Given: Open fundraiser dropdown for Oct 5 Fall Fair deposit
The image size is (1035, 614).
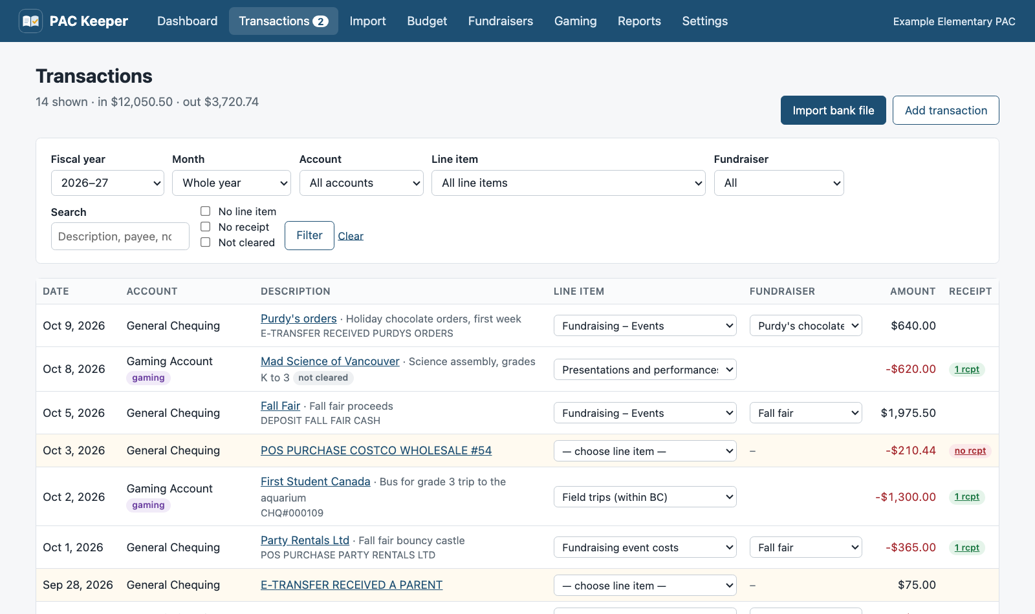Looking at the screenshot, I should pyautogui.click(x=806, y=413).
